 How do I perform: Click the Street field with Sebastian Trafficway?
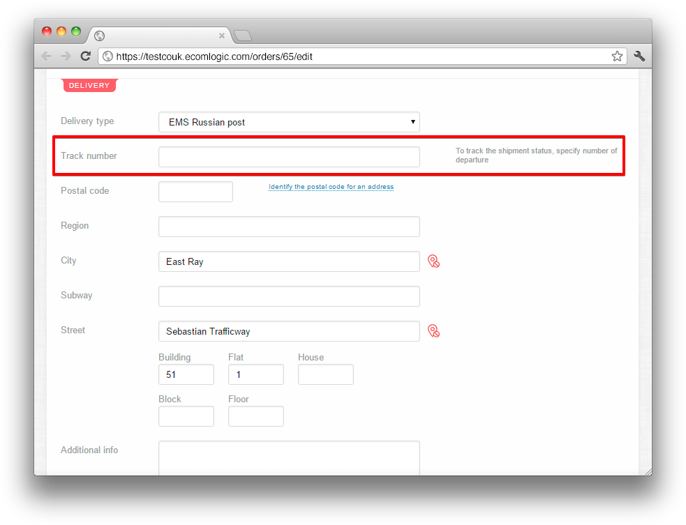[x=289, y=331]
